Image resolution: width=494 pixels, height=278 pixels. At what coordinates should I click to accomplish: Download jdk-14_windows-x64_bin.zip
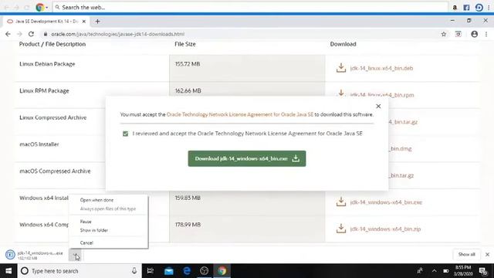(x=385, y=229)
